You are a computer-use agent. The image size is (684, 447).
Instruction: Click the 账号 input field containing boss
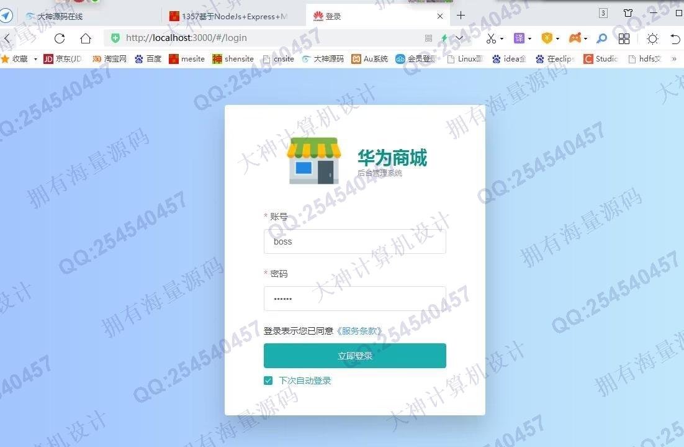click(354, 242)
